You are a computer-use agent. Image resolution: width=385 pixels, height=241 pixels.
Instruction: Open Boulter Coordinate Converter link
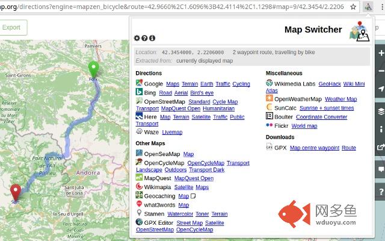[321, 117]
